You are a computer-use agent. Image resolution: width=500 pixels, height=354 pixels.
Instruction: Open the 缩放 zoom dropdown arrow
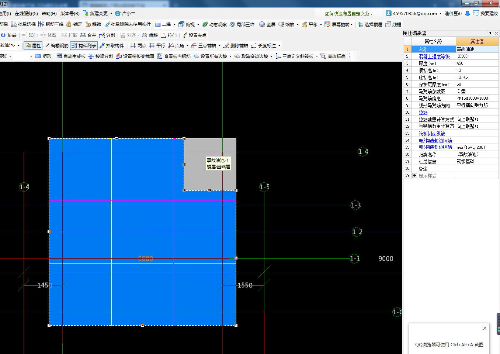point(298,25)
